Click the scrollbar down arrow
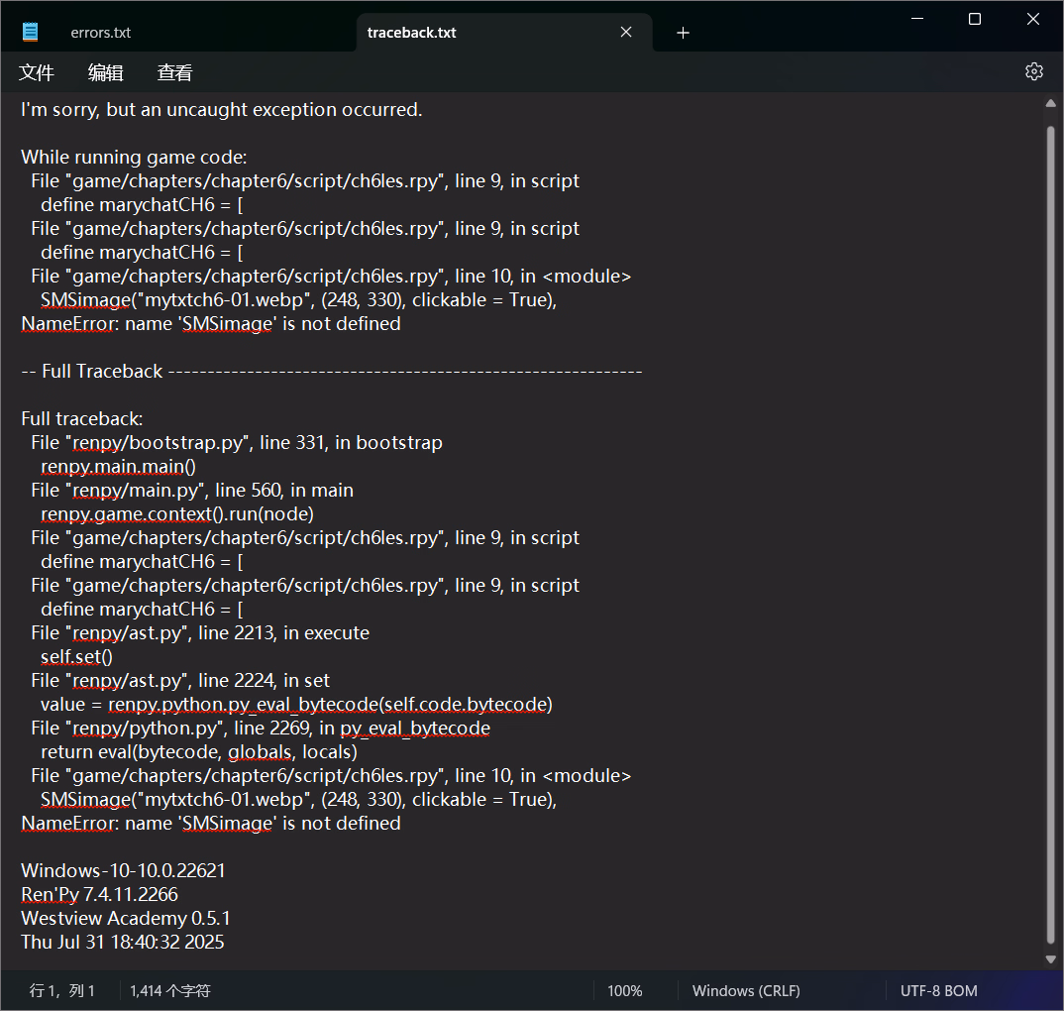 (1051, 958)
